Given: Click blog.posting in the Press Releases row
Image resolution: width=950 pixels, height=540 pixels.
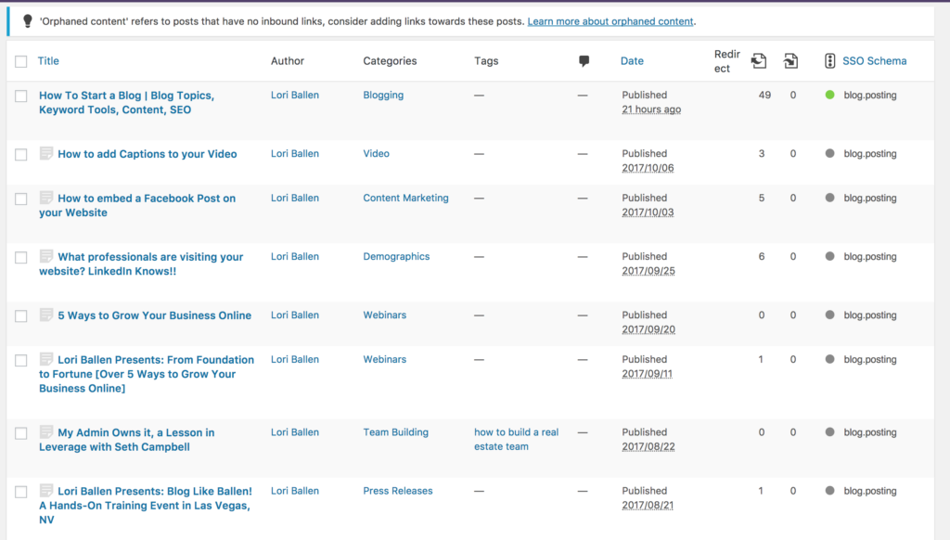Looking at the screenshot, I should click(x=870, y=490).
